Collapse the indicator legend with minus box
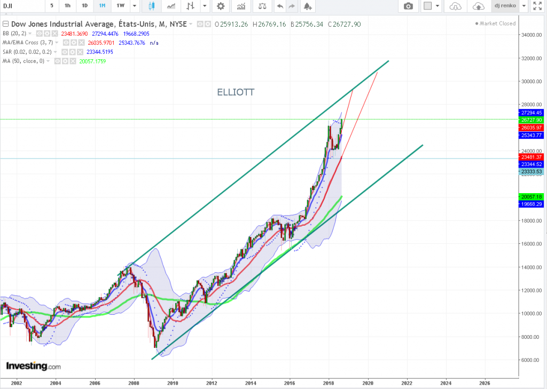The width and height of the screenshot is (547, 389). (5, 24)
